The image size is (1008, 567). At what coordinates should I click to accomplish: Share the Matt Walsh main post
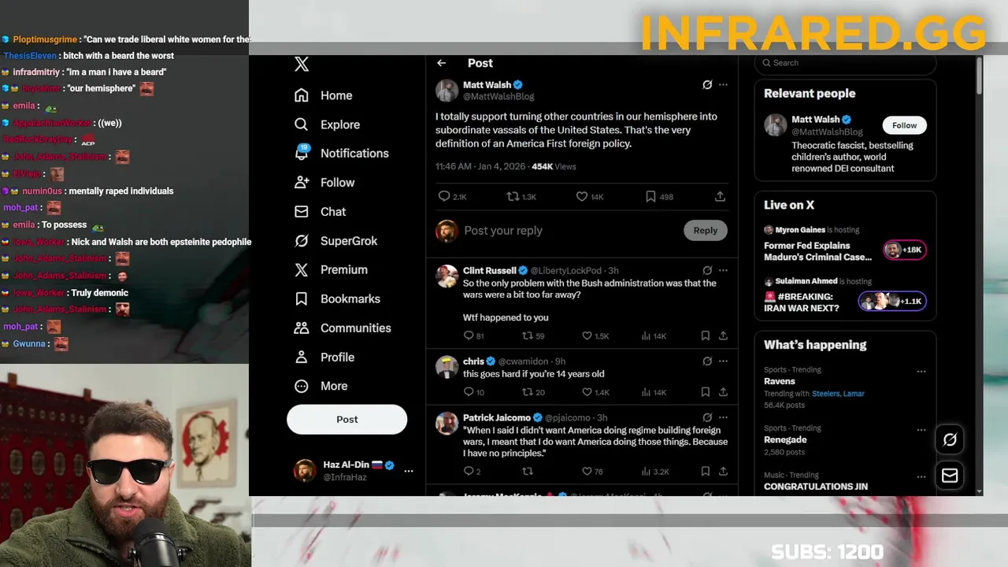coord(720,197)
